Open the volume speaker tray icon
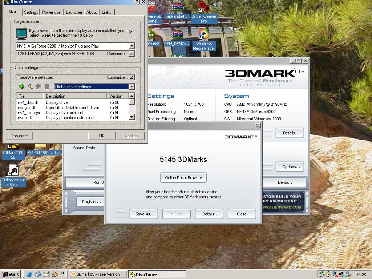Image resolution: width=372 pixels, height=279 pixels. [328, 275]
